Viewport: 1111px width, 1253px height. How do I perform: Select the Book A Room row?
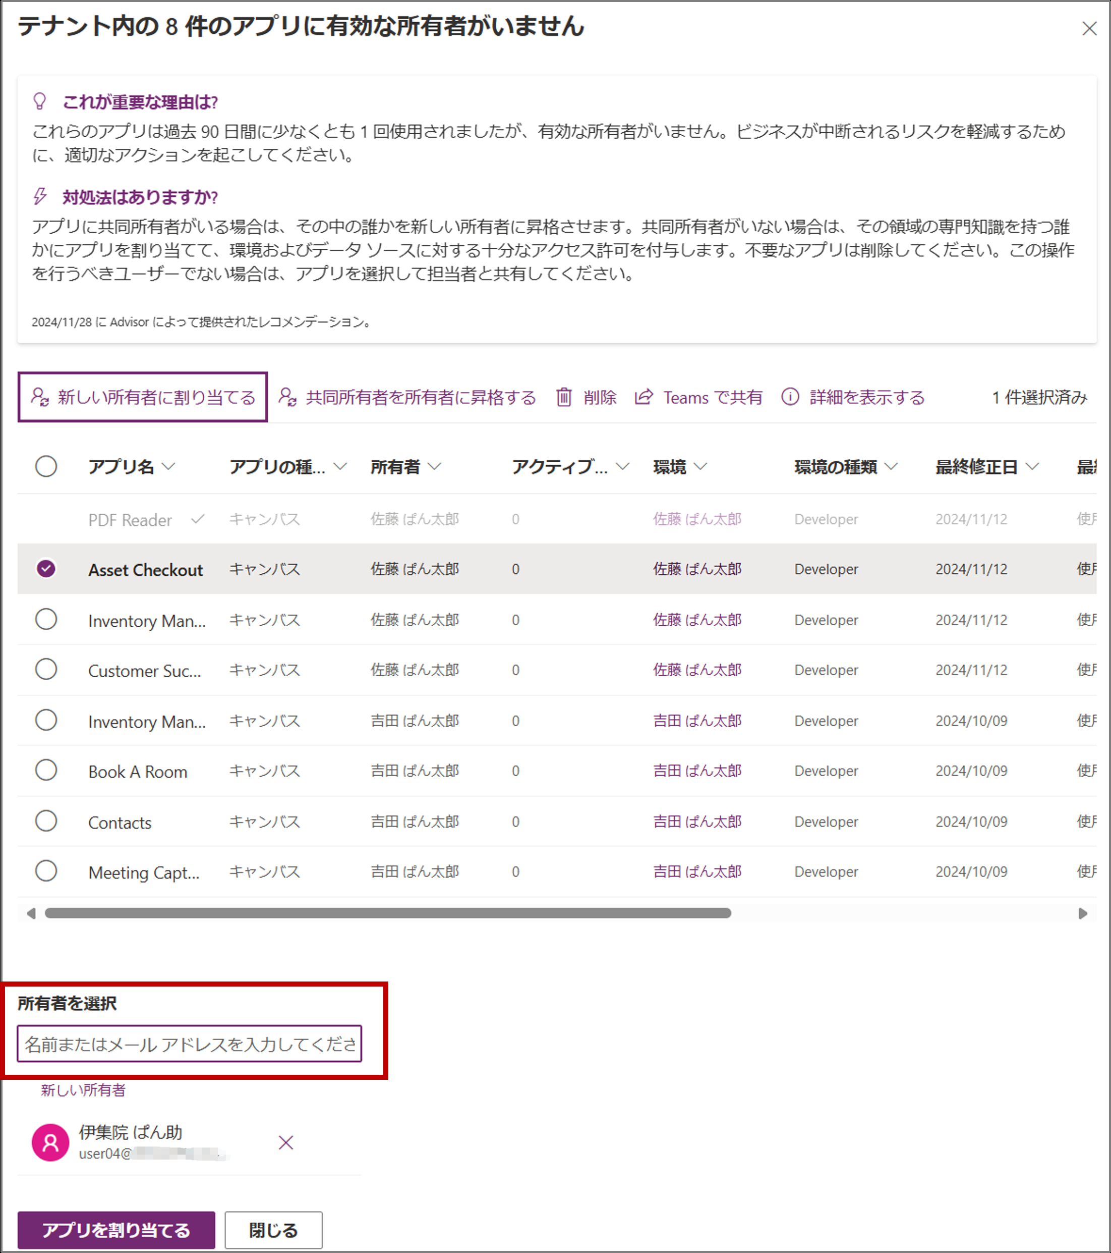(46, 770)
